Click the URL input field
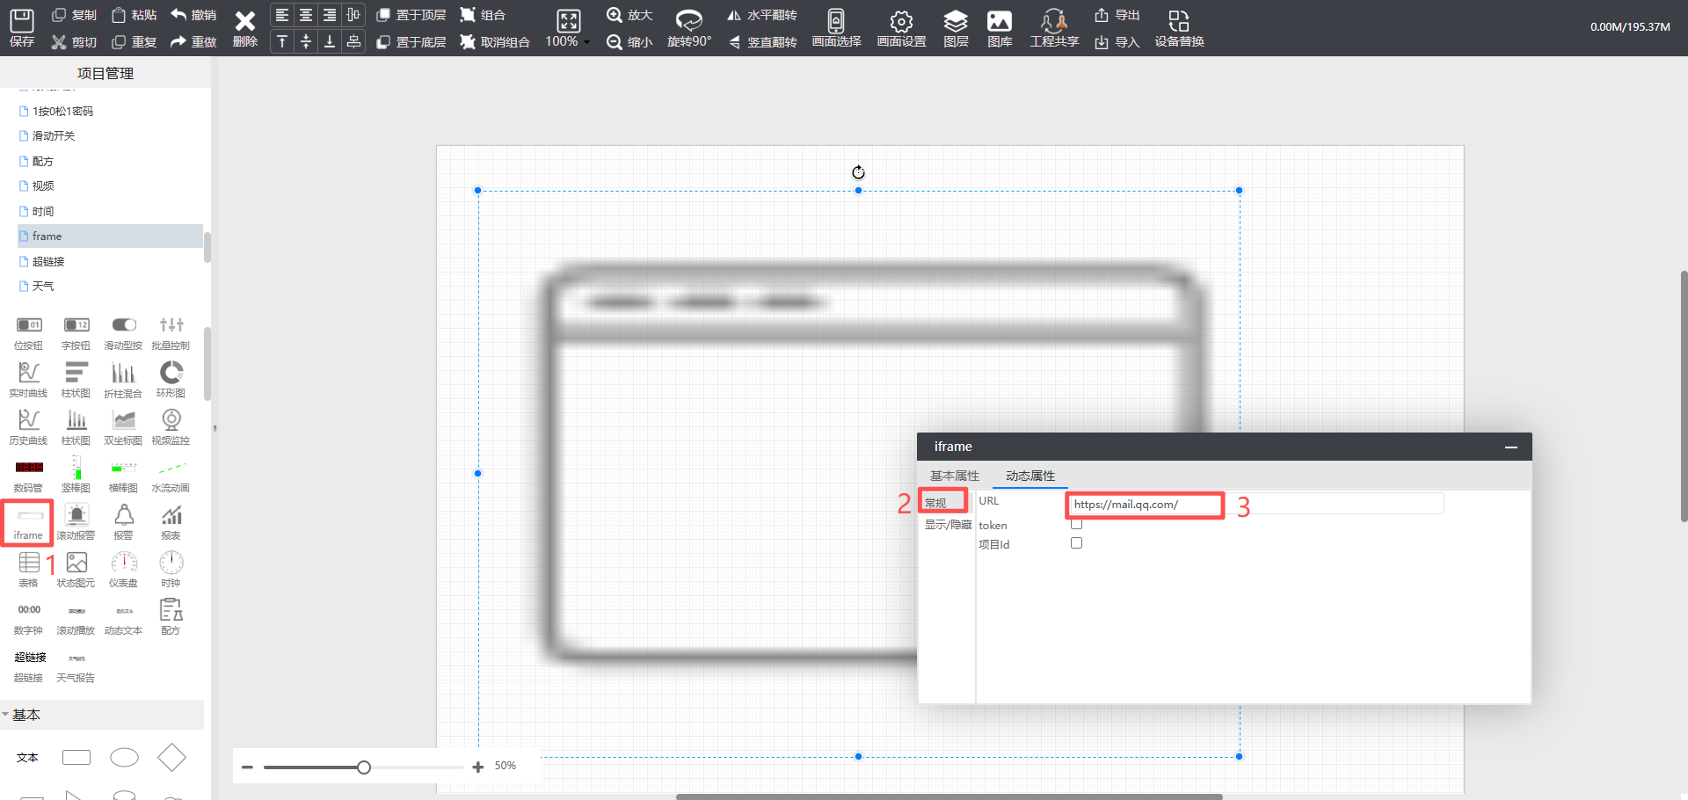 pos(1144,505)
